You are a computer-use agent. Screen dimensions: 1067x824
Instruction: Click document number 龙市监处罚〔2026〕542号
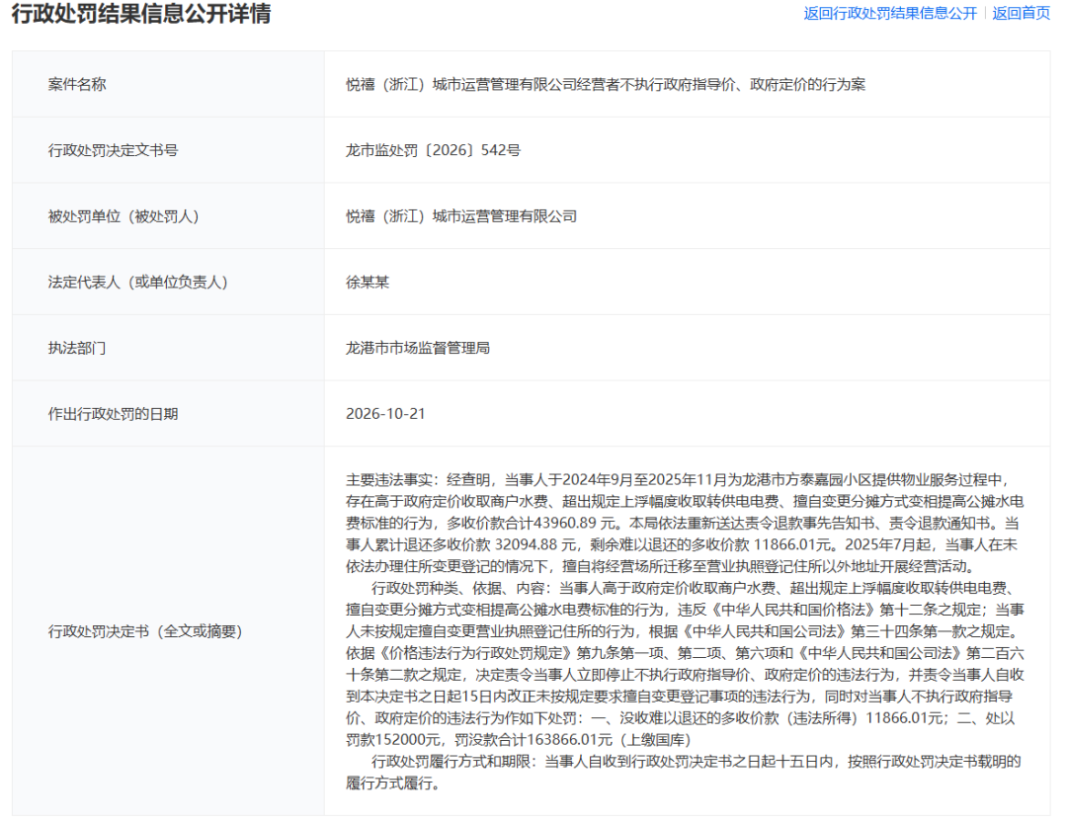point(433,150)
